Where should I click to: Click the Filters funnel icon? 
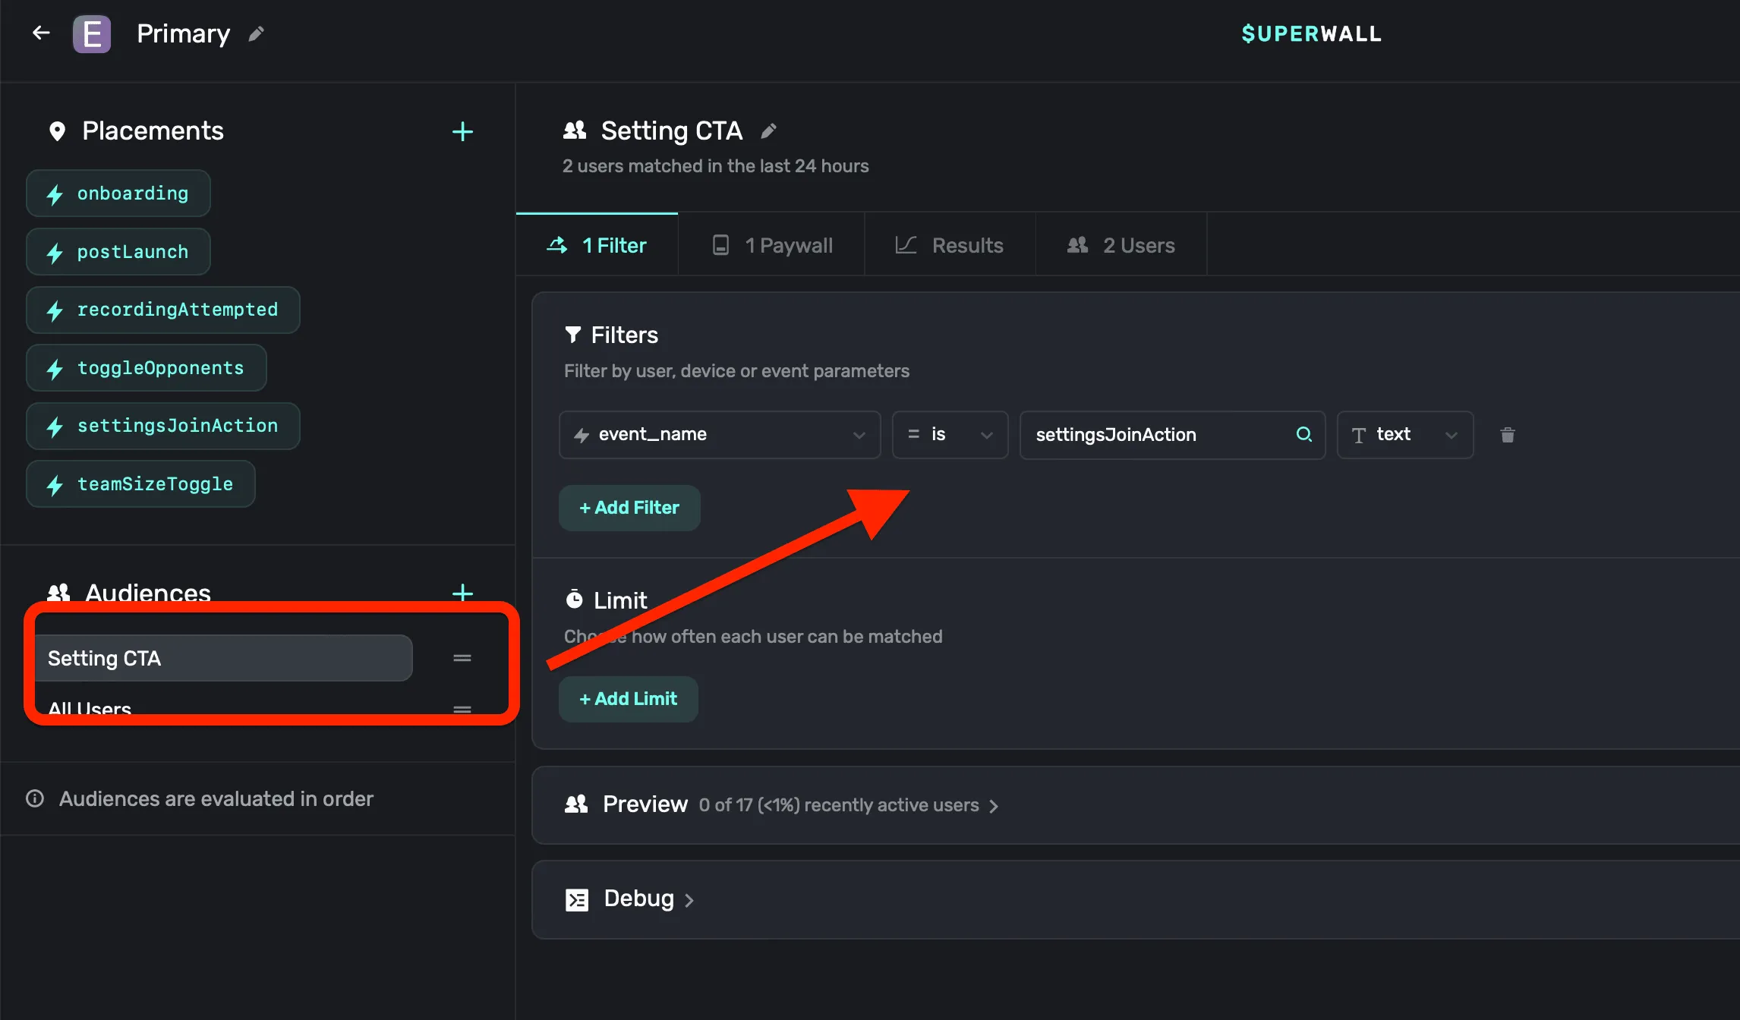tap(573, 335)
